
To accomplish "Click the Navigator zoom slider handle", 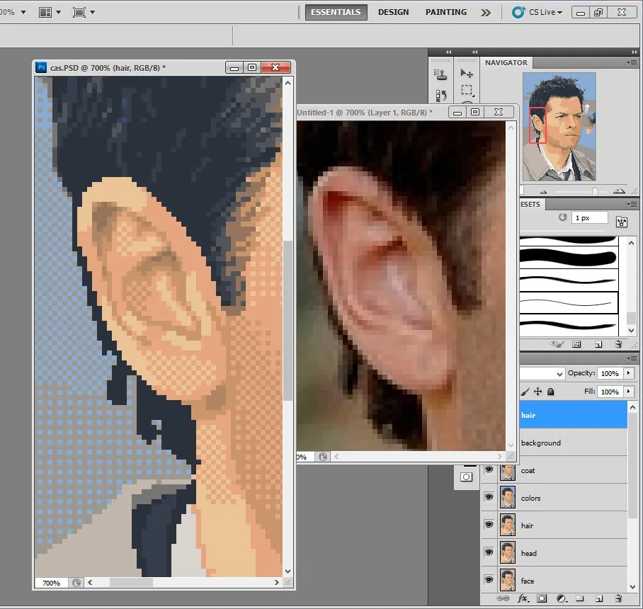I will (595, 191).
